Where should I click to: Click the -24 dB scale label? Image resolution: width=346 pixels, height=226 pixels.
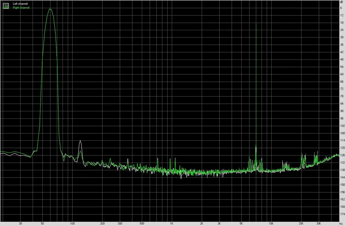pyautogui.click(x=342, y=30)
